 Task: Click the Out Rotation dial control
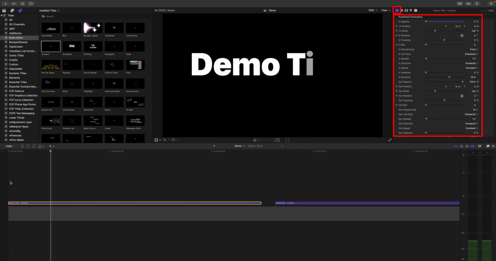tap(462, 96)
